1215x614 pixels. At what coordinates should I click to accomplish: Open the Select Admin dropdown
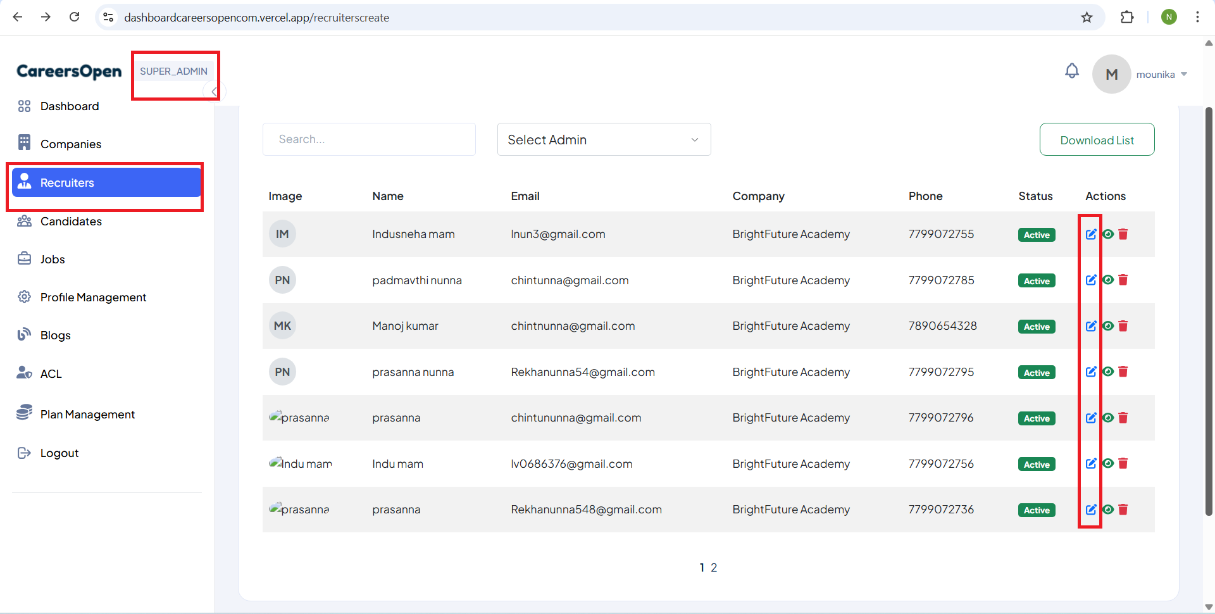pos(604,139)
